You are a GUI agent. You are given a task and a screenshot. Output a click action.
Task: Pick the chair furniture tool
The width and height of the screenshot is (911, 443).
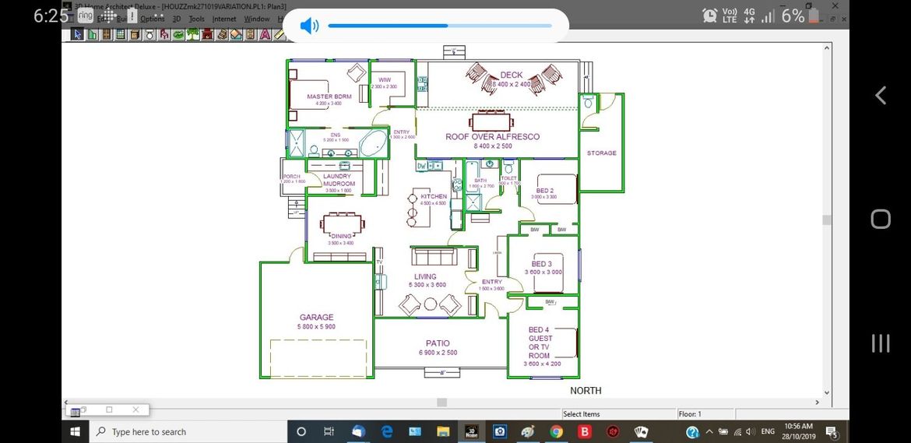pos(164,34)
